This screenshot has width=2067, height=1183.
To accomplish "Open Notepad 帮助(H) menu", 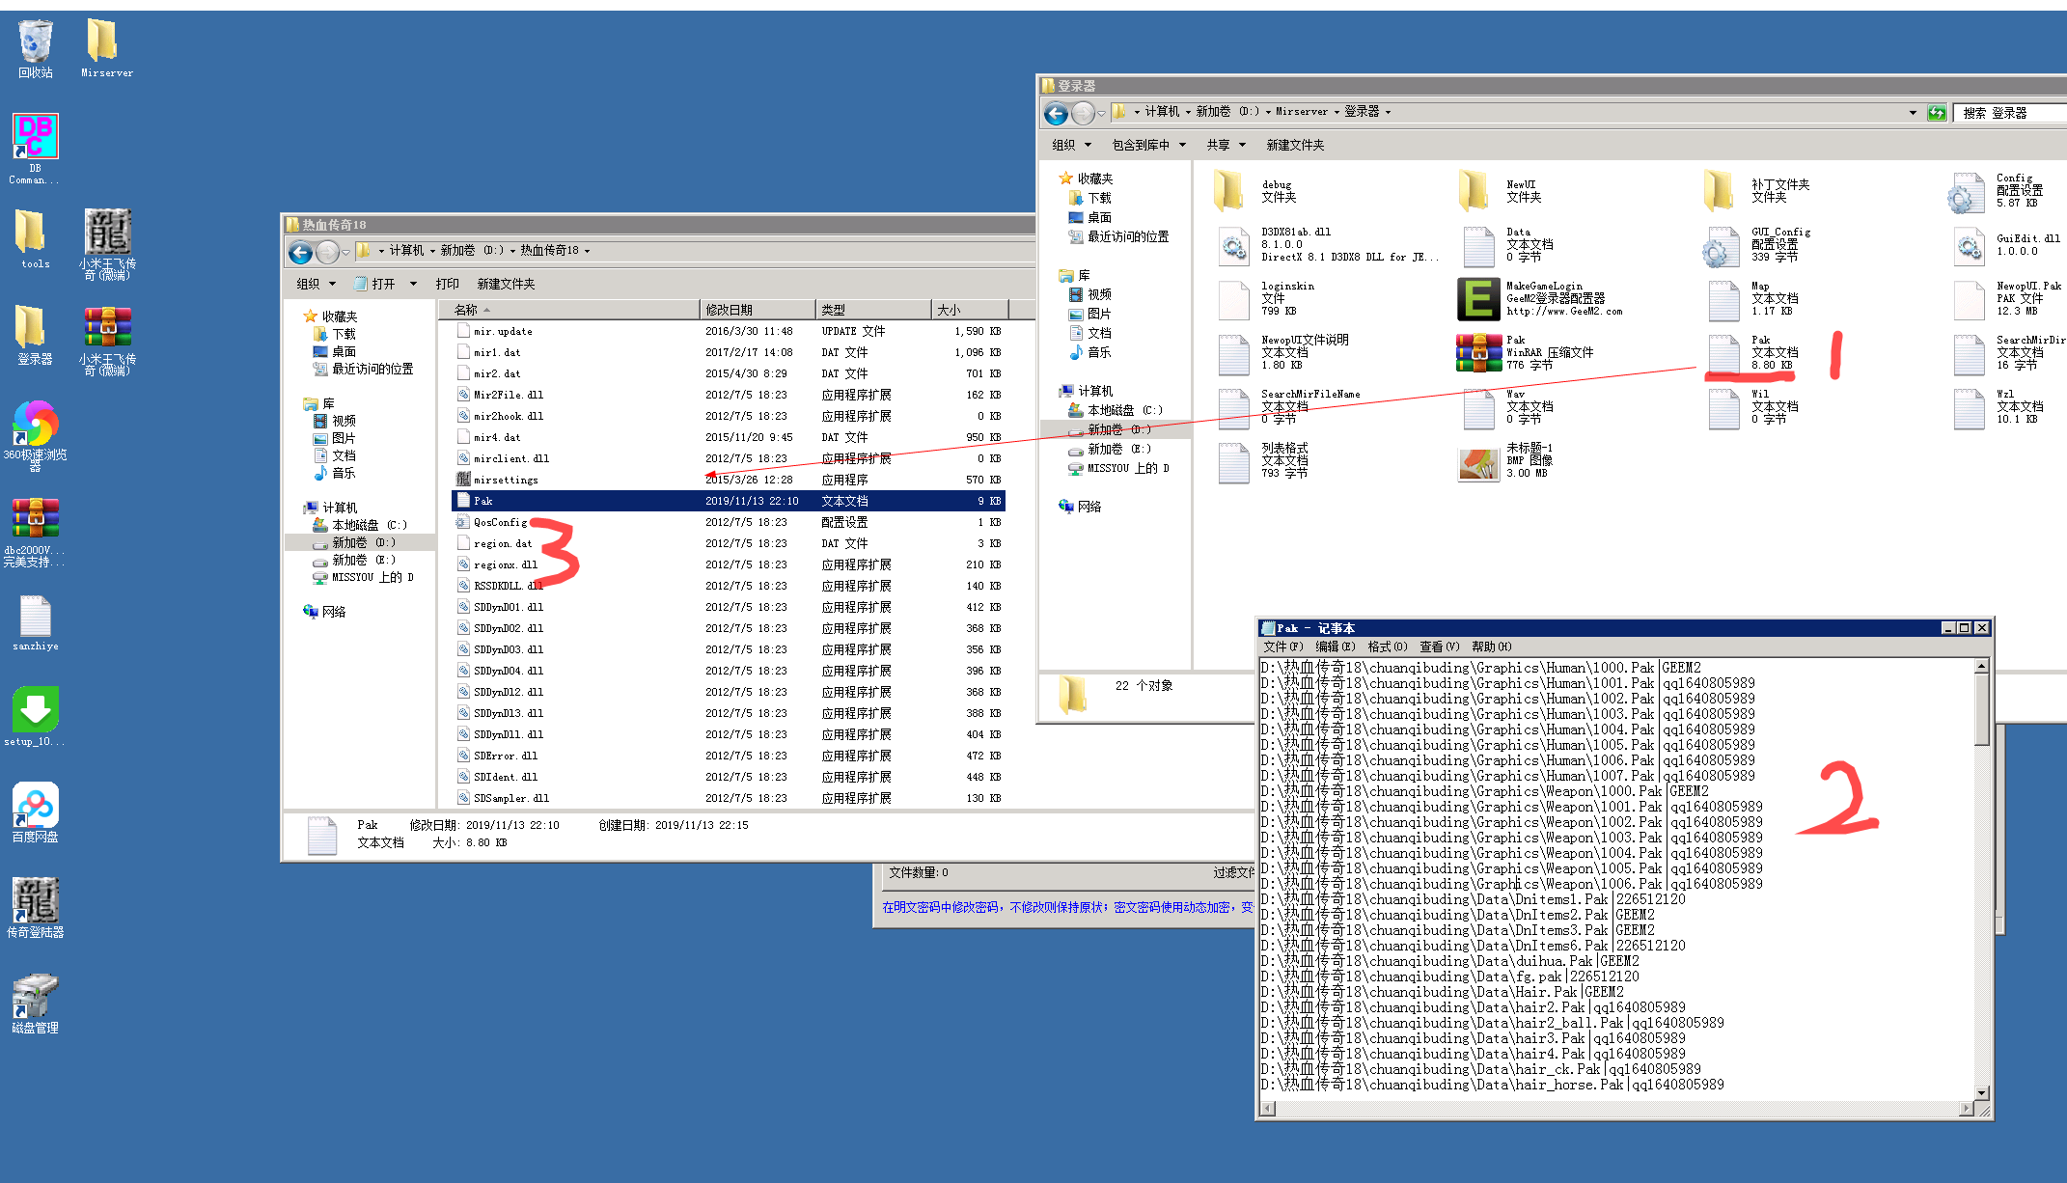I will click(1491, 647).
